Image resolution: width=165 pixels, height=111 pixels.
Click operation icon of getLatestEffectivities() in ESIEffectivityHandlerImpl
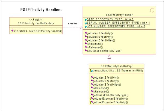(x=92, y=84)
